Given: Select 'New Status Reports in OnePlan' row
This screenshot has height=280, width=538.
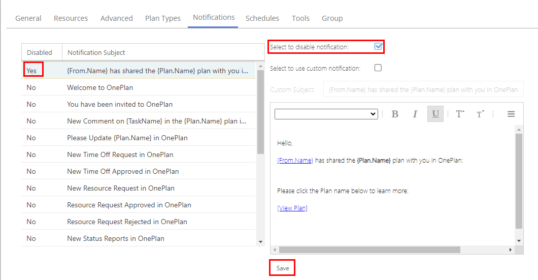Looking at the screenshot, I should tap(138, 238).
